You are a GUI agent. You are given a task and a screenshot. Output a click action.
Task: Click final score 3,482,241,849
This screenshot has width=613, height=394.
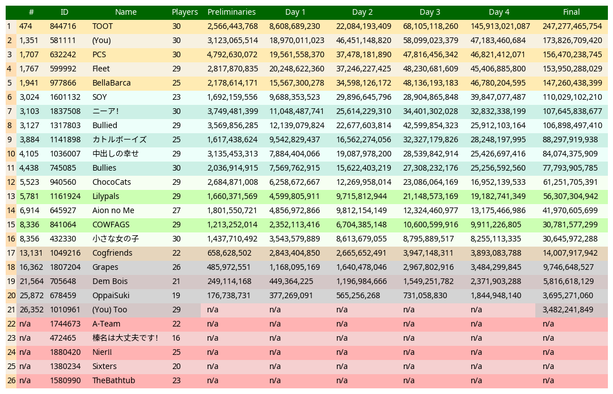coord(568,310)
